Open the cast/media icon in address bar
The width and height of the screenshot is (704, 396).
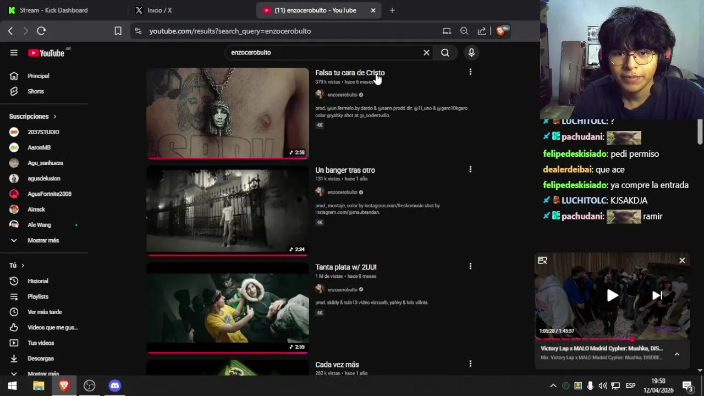[x=447, y=31]
